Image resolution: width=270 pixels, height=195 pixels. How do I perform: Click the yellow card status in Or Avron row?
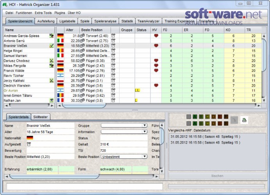coord(138,90)
